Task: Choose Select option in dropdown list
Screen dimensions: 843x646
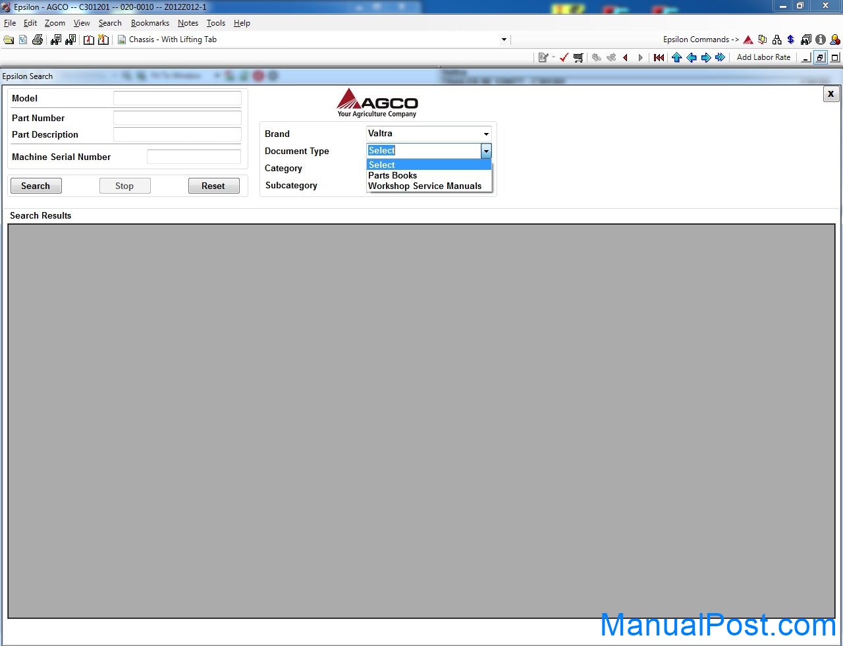Action: (429, 165)
